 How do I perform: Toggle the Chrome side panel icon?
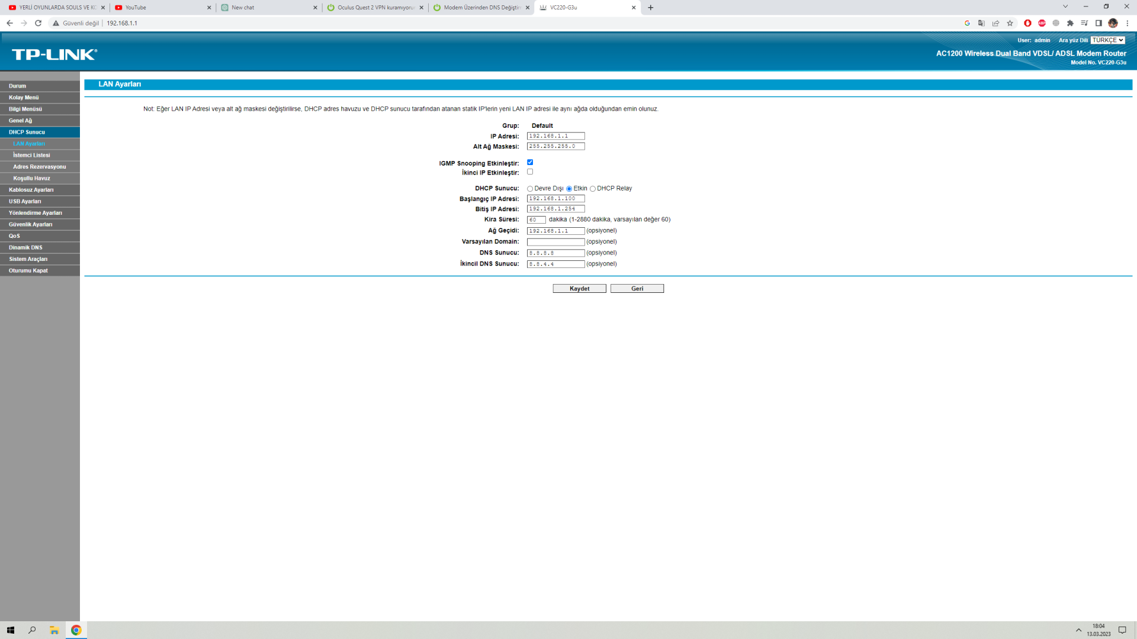click(1099, 23)
